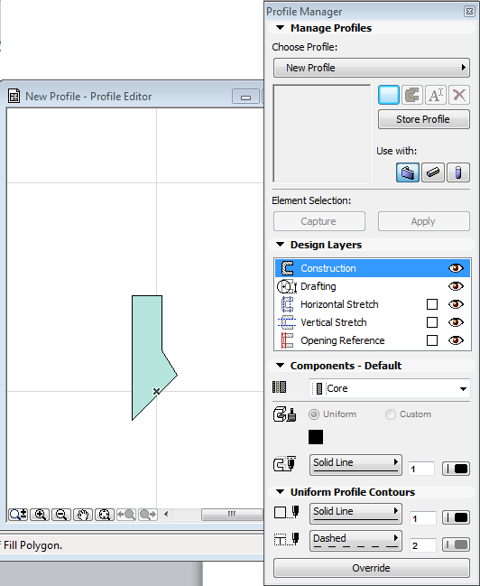Select the Uniform radio button

point(314,414)
